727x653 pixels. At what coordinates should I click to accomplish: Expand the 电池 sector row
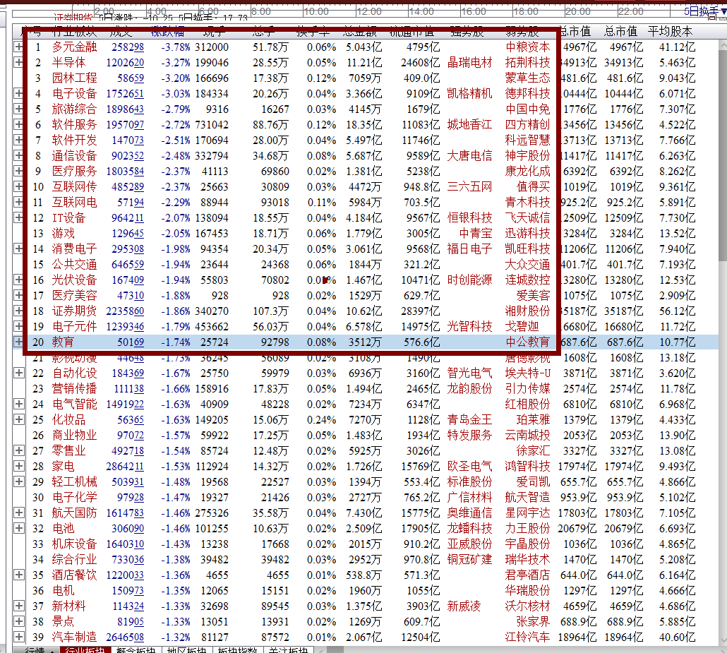click(x=18, y=528)
